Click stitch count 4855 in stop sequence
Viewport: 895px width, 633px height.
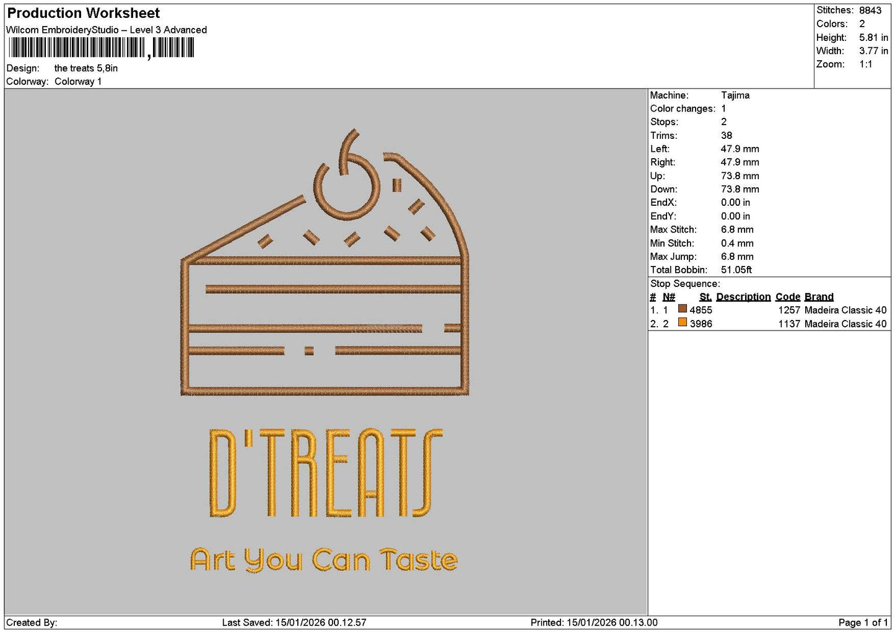701,310
